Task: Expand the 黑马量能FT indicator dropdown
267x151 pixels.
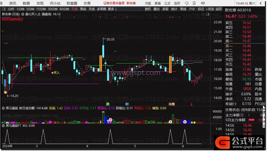Action: point(3,126)
